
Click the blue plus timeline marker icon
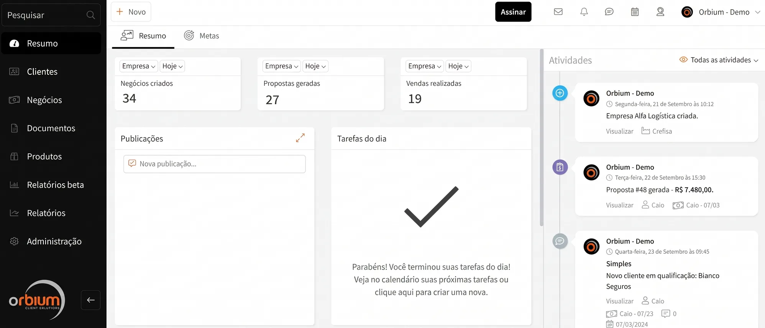click(560, 93)
